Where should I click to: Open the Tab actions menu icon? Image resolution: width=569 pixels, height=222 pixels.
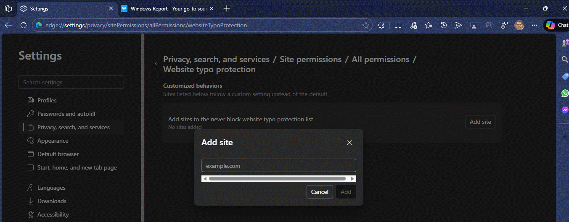[x=8, y=8]
